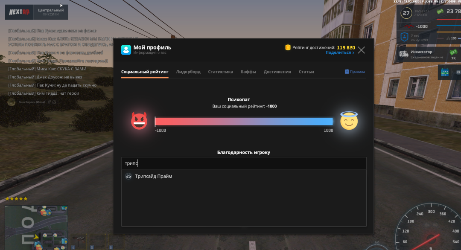Click the blue profile avatar icon

126,50
